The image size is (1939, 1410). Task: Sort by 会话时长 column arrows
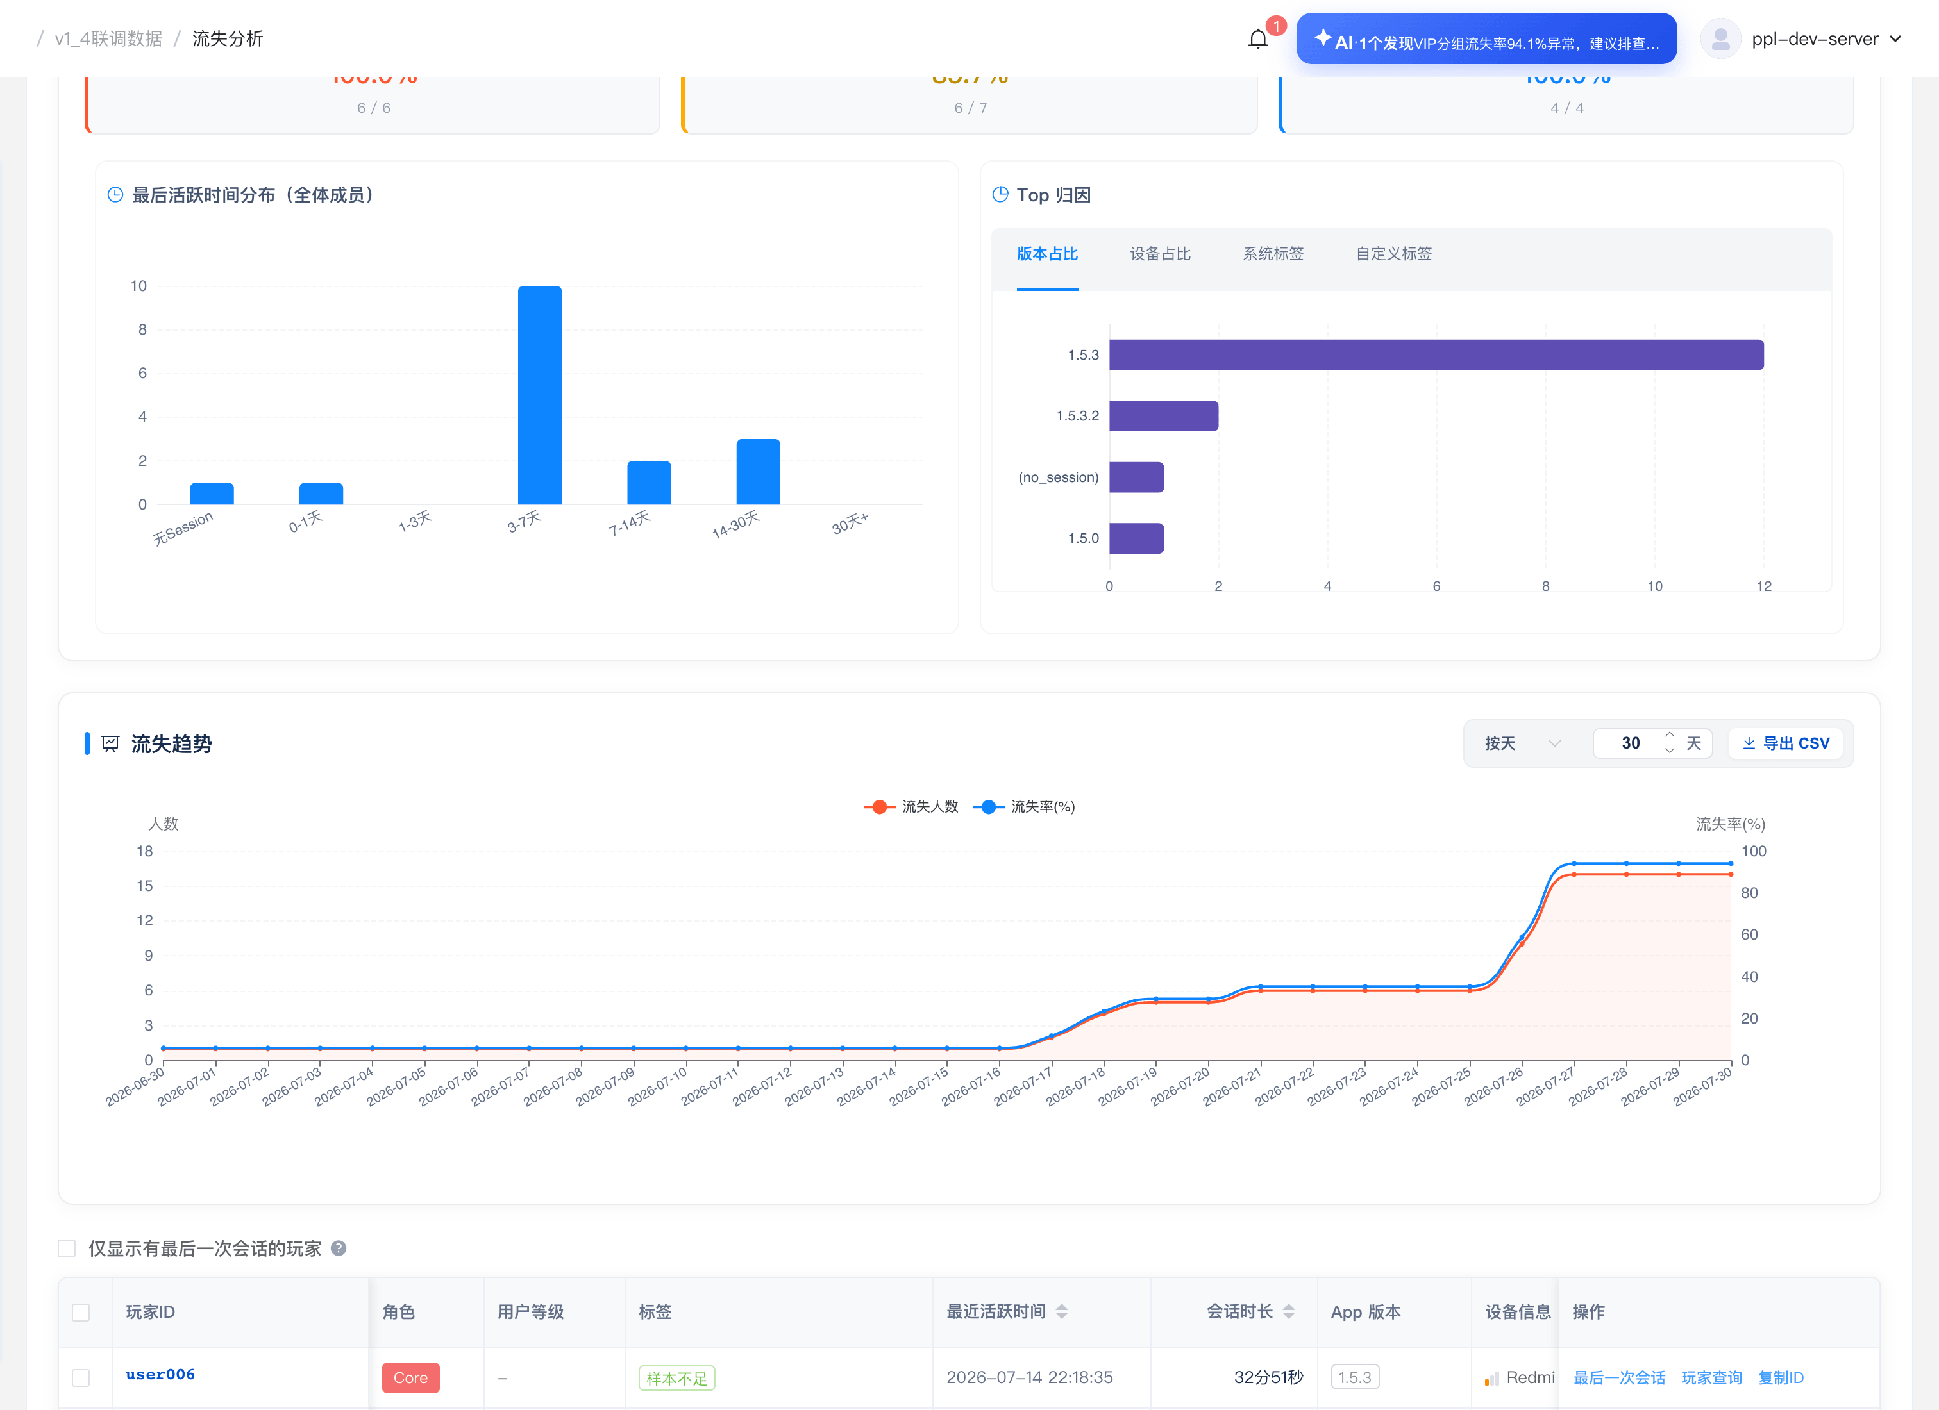coord(1288,1312)
